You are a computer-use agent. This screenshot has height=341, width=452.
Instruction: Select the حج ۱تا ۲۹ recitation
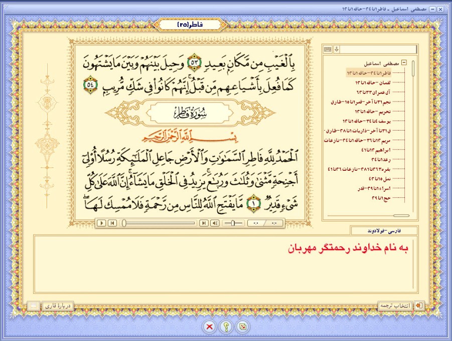pyautogui.click(x=381, y=198)
